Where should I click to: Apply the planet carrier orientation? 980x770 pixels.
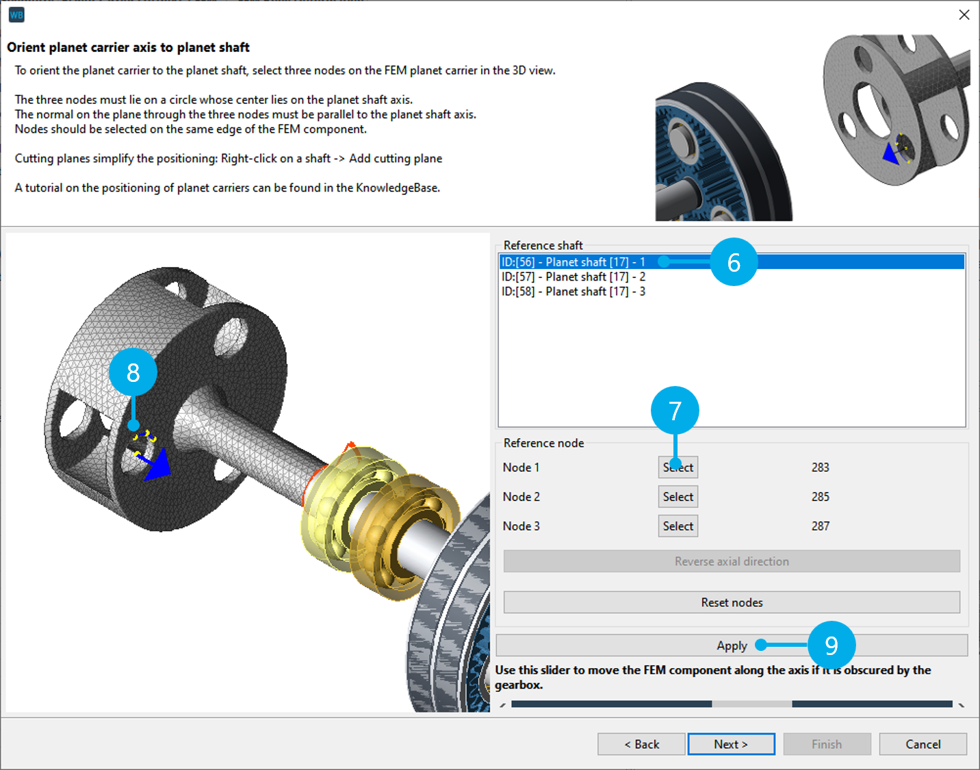coord(732,645)
